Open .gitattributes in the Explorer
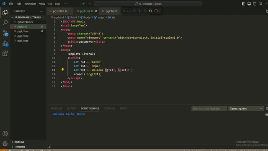 pos(28,22)
